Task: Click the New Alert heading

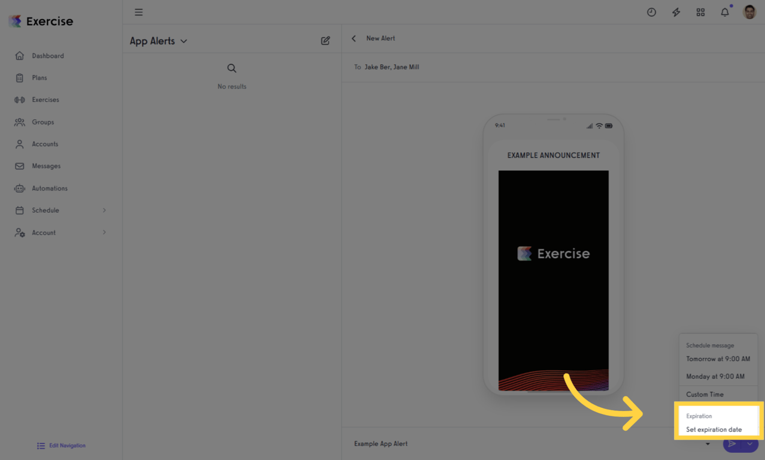Action: coord(380,38)
